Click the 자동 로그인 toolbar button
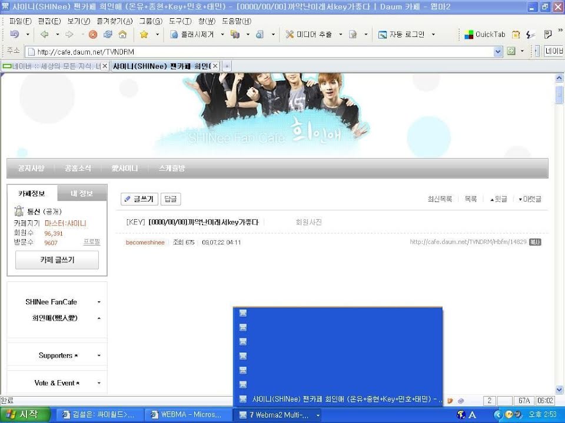 [401, 34]
